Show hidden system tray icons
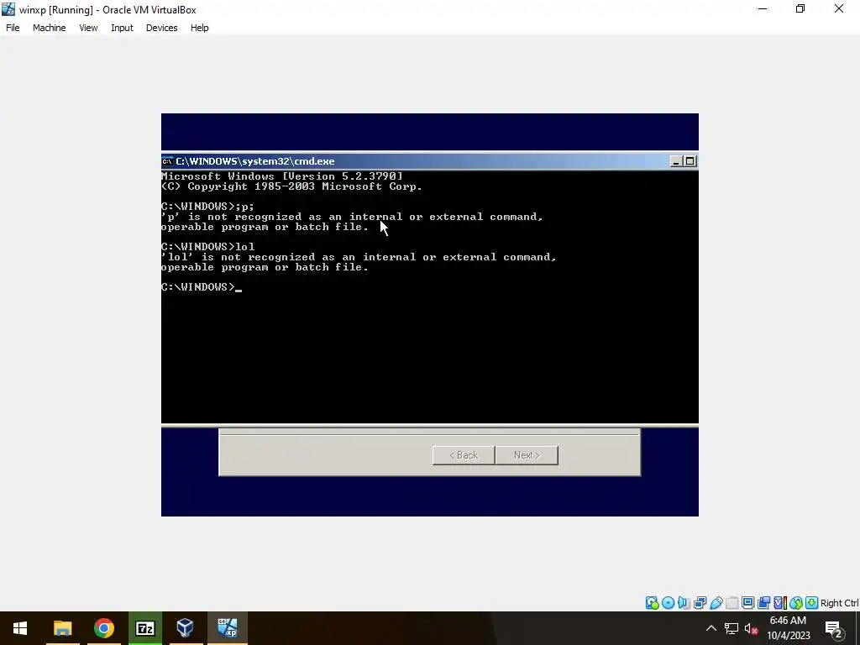This screenshot has height=645, width=860. [x=711, y=628]
